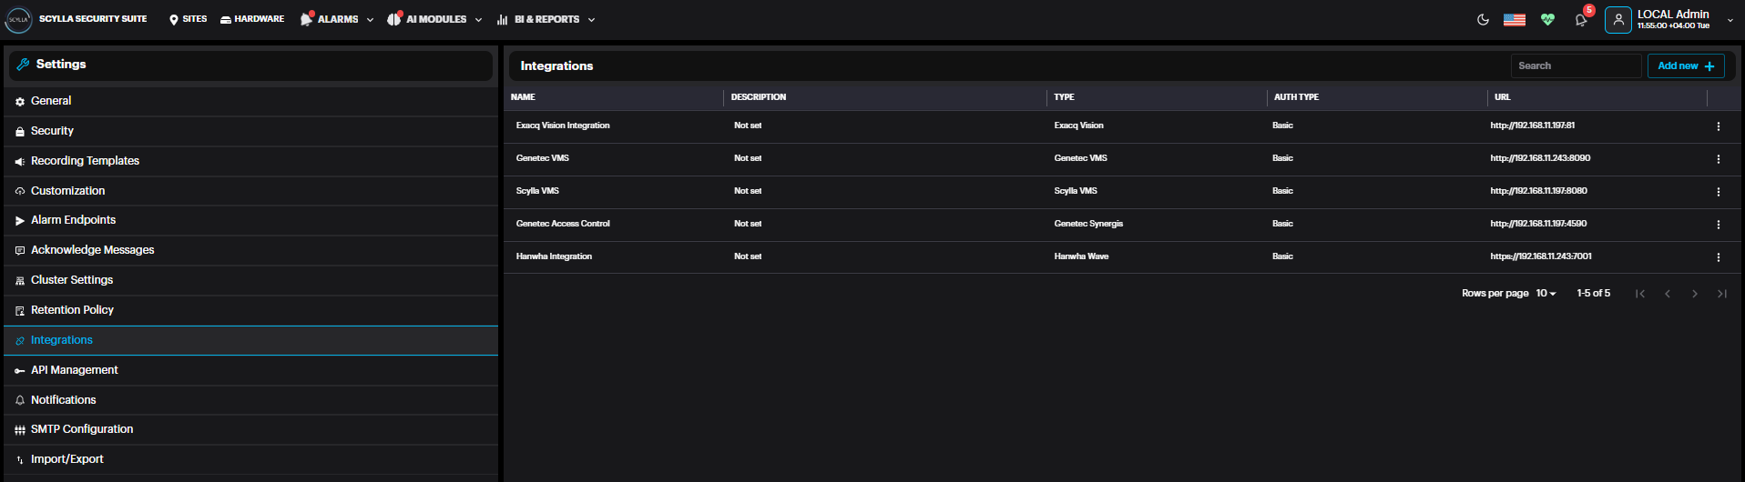Click the Add new integration button
Image resolution: width=1745 pixels, height=482 pixels.
(x=1685, y=65)
